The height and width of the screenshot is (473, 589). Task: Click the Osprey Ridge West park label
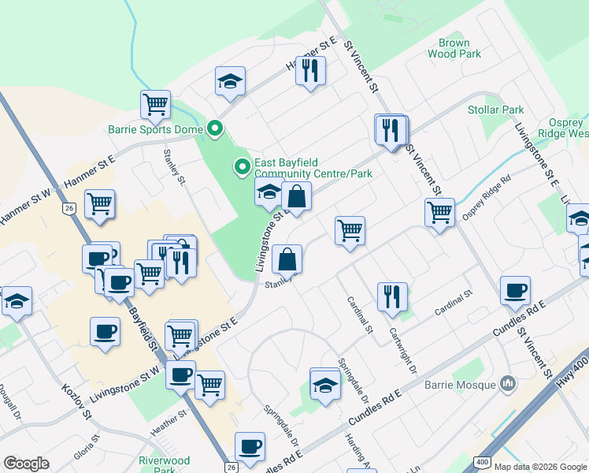click(563, 128)
